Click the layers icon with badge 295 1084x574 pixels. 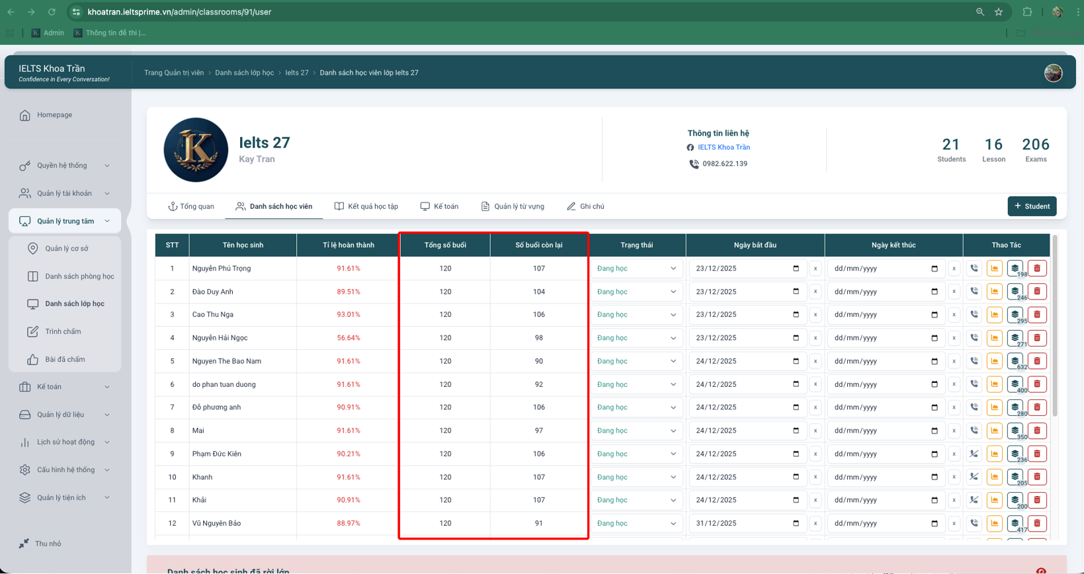coord(1015,315)
